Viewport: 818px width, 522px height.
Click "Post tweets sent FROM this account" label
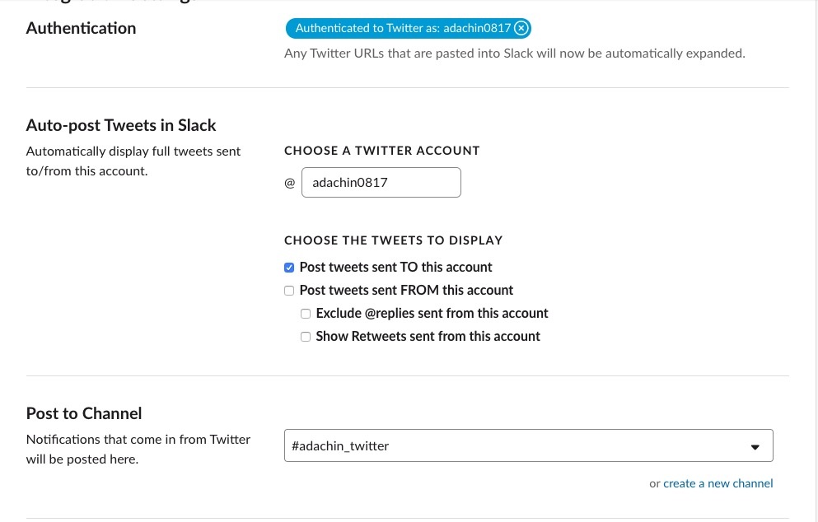(x=406, y=291)
